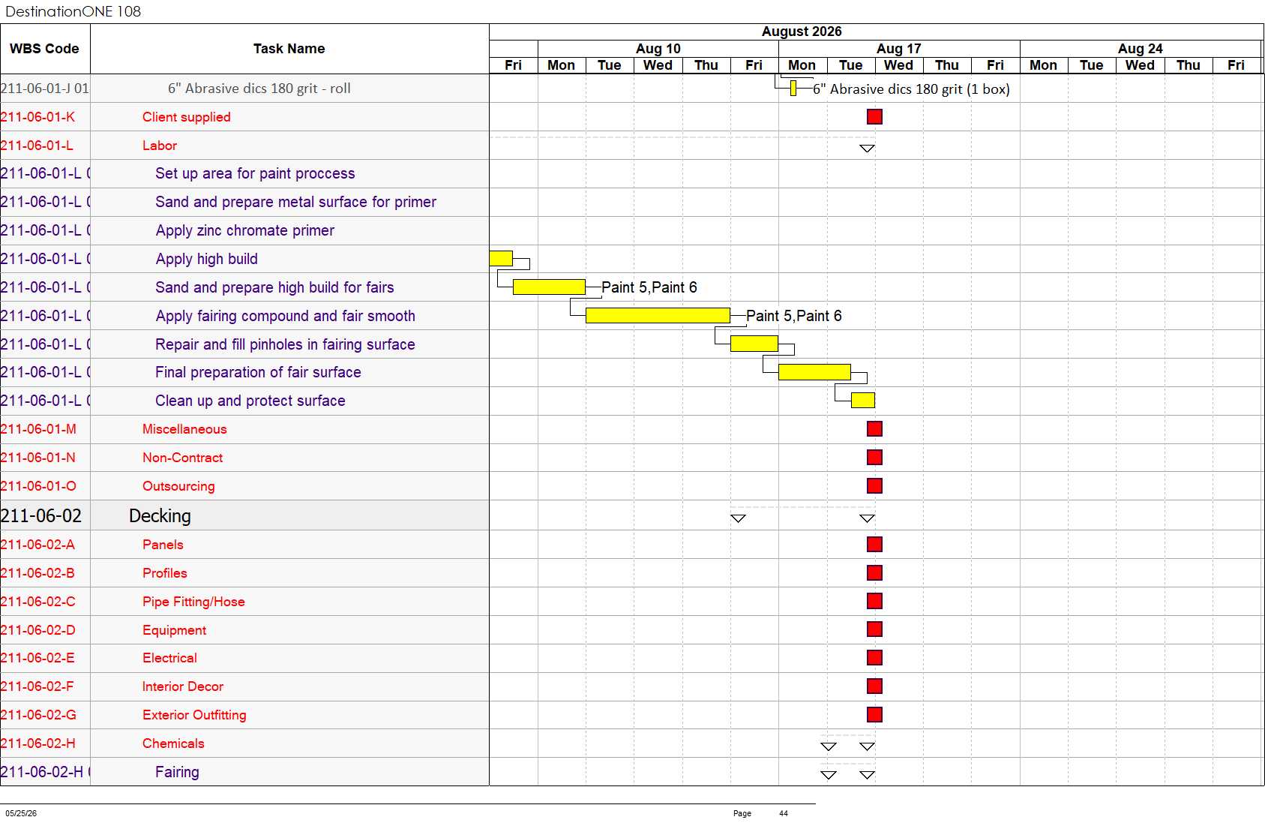
Task: Click the yellow bar for Apply fairing compound
Action: point(658,315)
